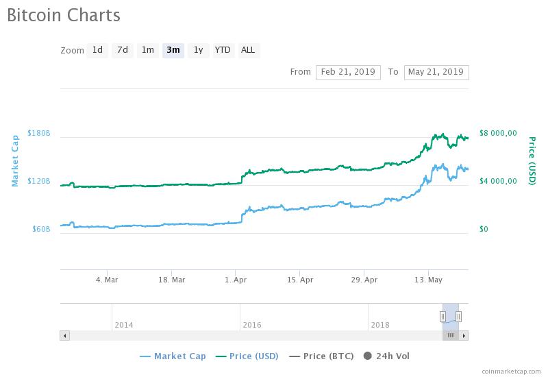
Task: Edit the To date field
Action: click(x=436, y=73)
